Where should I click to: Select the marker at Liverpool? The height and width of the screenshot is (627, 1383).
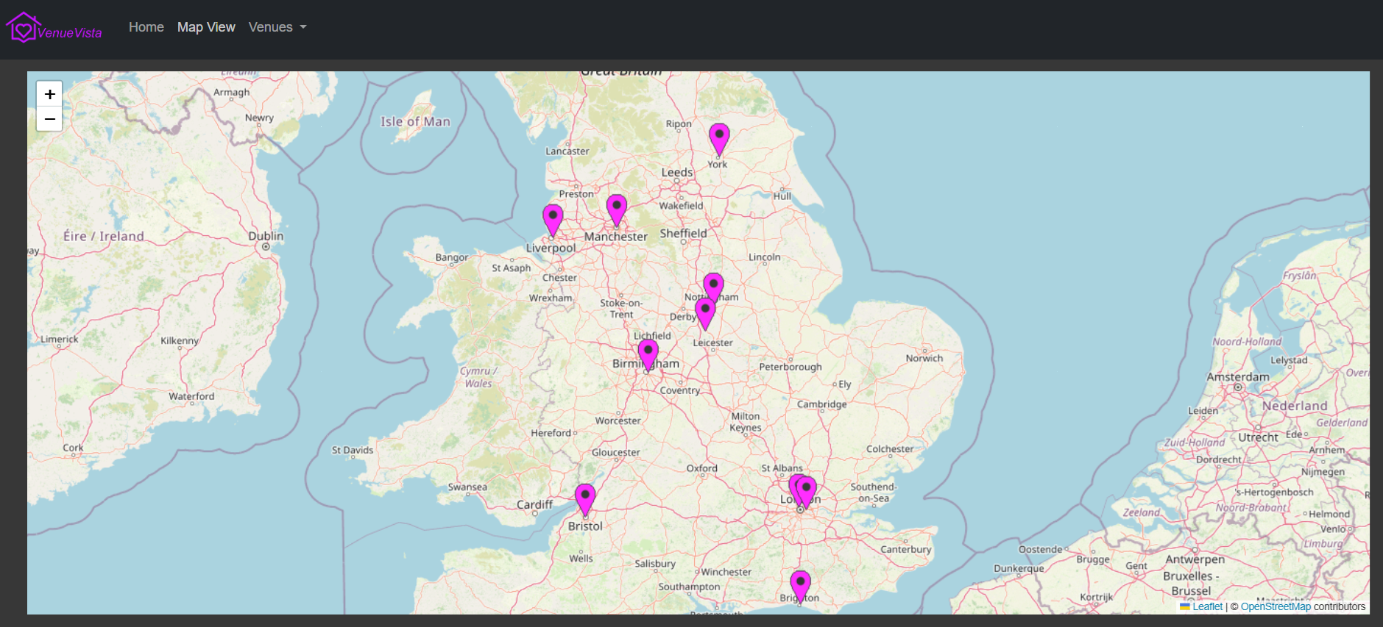click(553, 221)
